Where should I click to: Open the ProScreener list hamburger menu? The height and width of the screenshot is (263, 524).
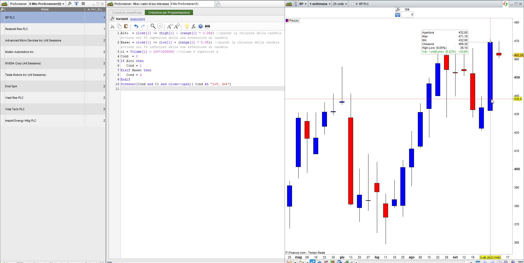click(83, 4)
